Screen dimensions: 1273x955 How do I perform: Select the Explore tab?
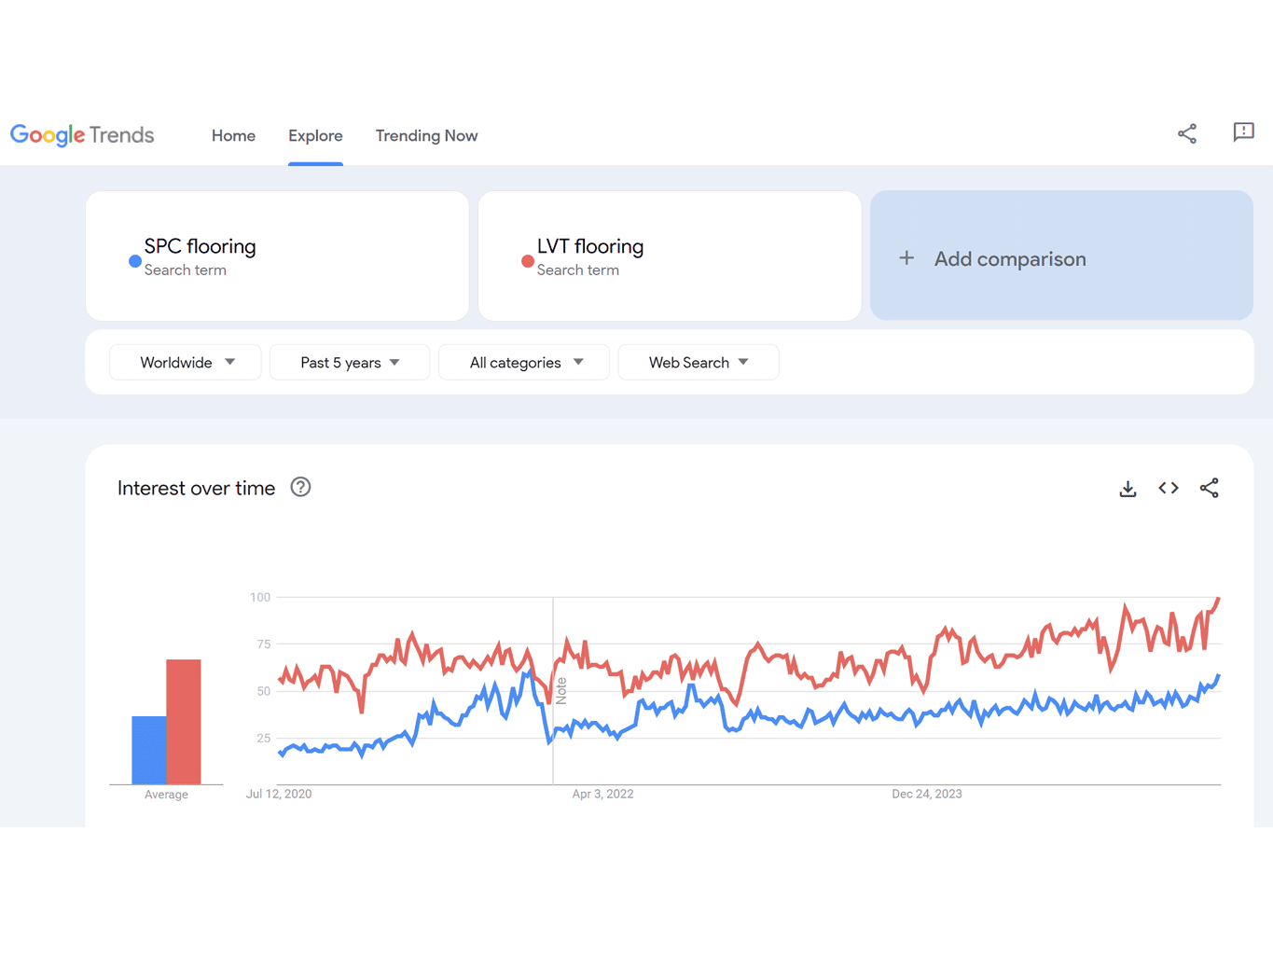(x=315, y=136)
